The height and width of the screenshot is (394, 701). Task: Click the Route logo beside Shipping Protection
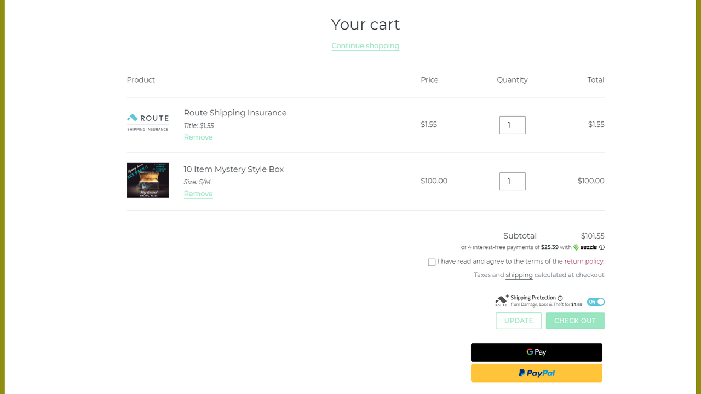[x=502, y=300]
